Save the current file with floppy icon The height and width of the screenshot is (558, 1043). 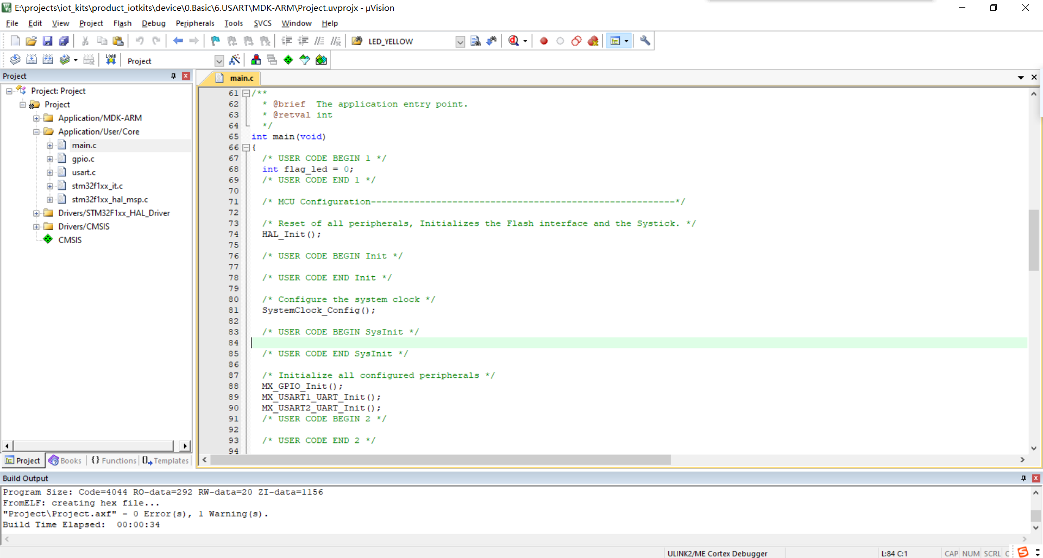(x=48, y=41)
